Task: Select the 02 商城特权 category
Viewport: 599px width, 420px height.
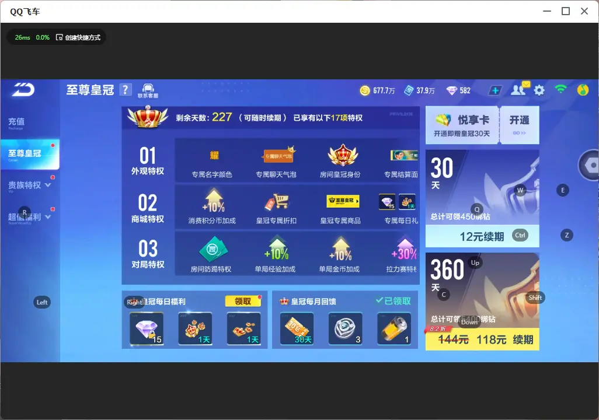Action: [148, 208]
